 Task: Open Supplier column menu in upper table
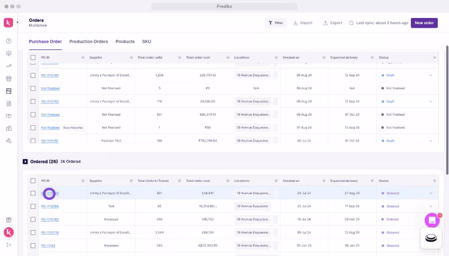131,58
